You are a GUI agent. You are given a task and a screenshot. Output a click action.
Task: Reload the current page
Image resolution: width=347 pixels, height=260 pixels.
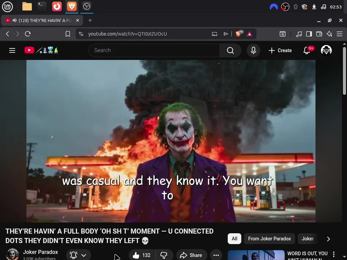tap(28, 34)
